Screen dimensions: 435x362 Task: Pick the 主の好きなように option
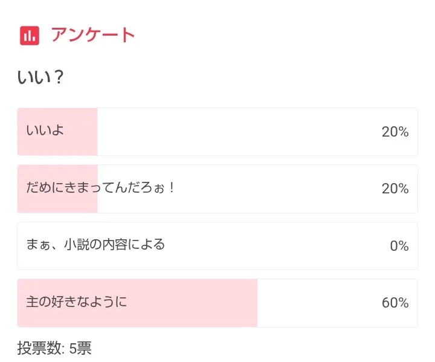coord(217,303)
